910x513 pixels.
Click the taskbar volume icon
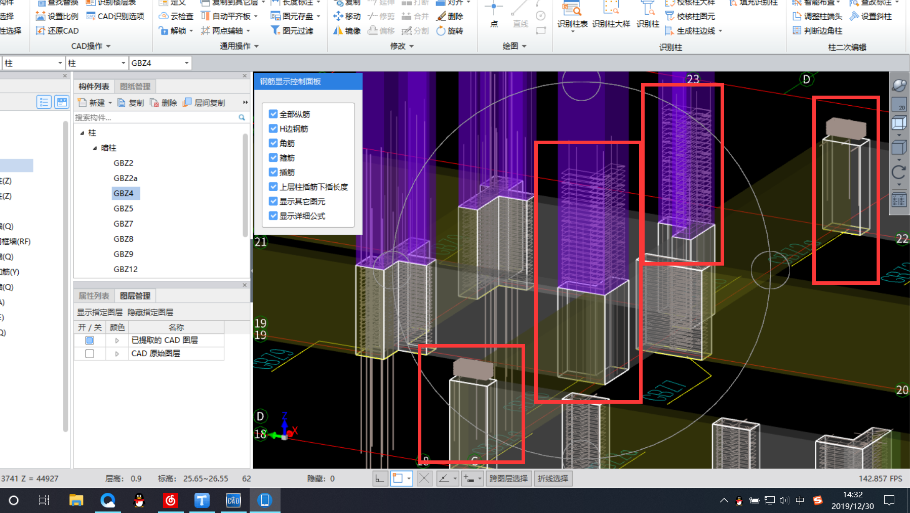(x=784, y=500)
